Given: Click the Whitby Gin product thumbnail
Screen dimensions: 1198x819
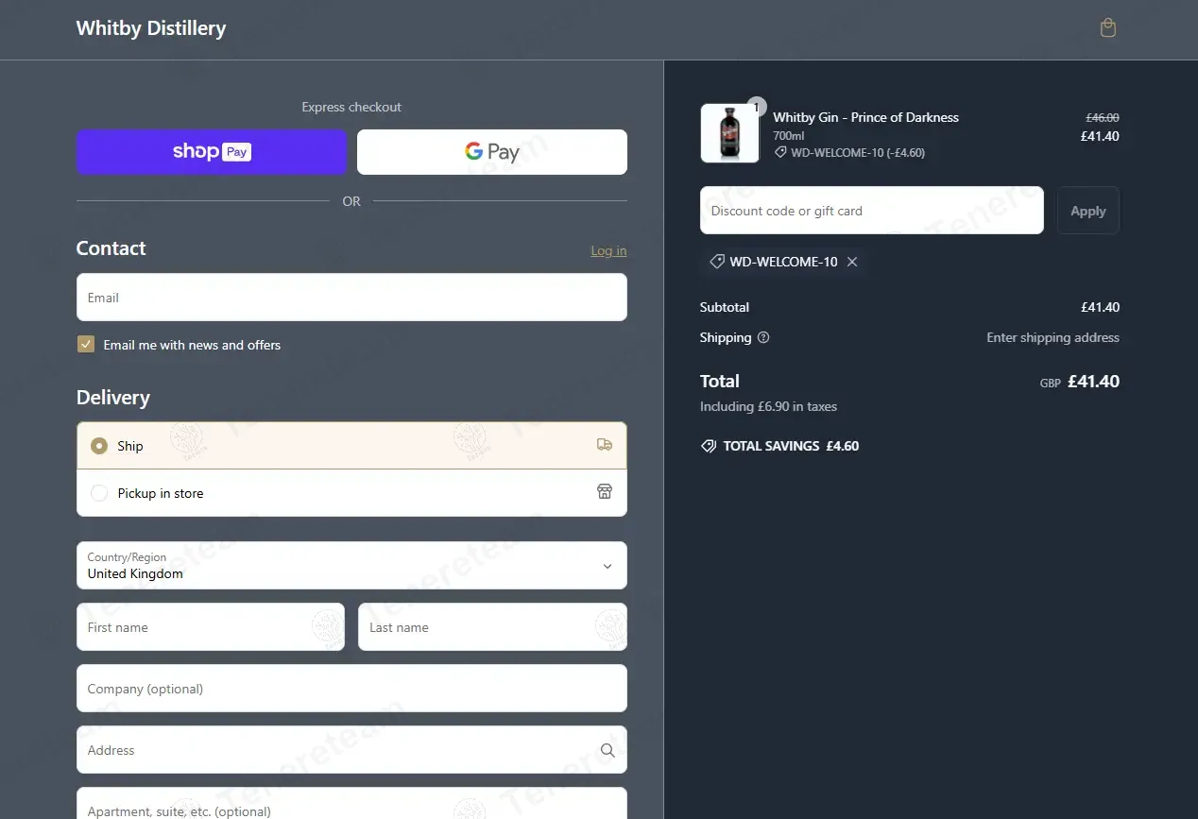Looking at the screenshot, I should pyautogui.click(x=729, y=133).
